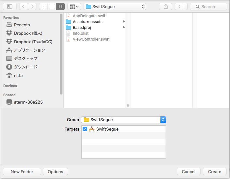Viewport: 230px width, 179px height.
Task: Uncheck the SwiftSegue target checkbox
Action: tap(85, 129)
